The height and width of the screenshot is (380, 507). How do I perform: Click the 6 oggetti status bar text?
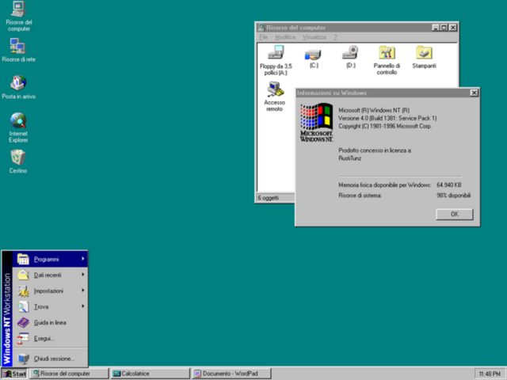269,198
